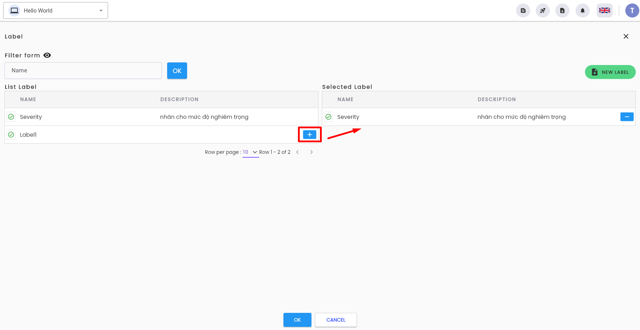This screenshot has height=330, width=640.
Task: Open the user file icon in header
Action: tap(562, 10)
